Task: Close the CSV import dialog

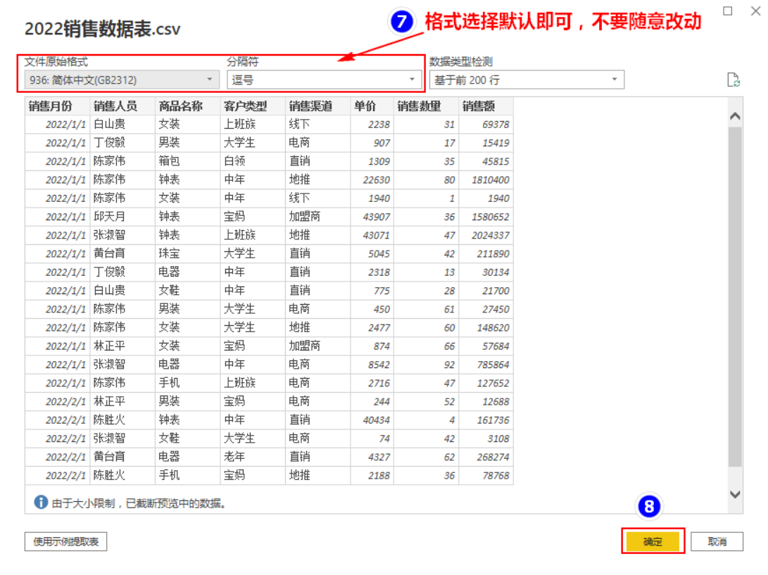Action: 756,11
